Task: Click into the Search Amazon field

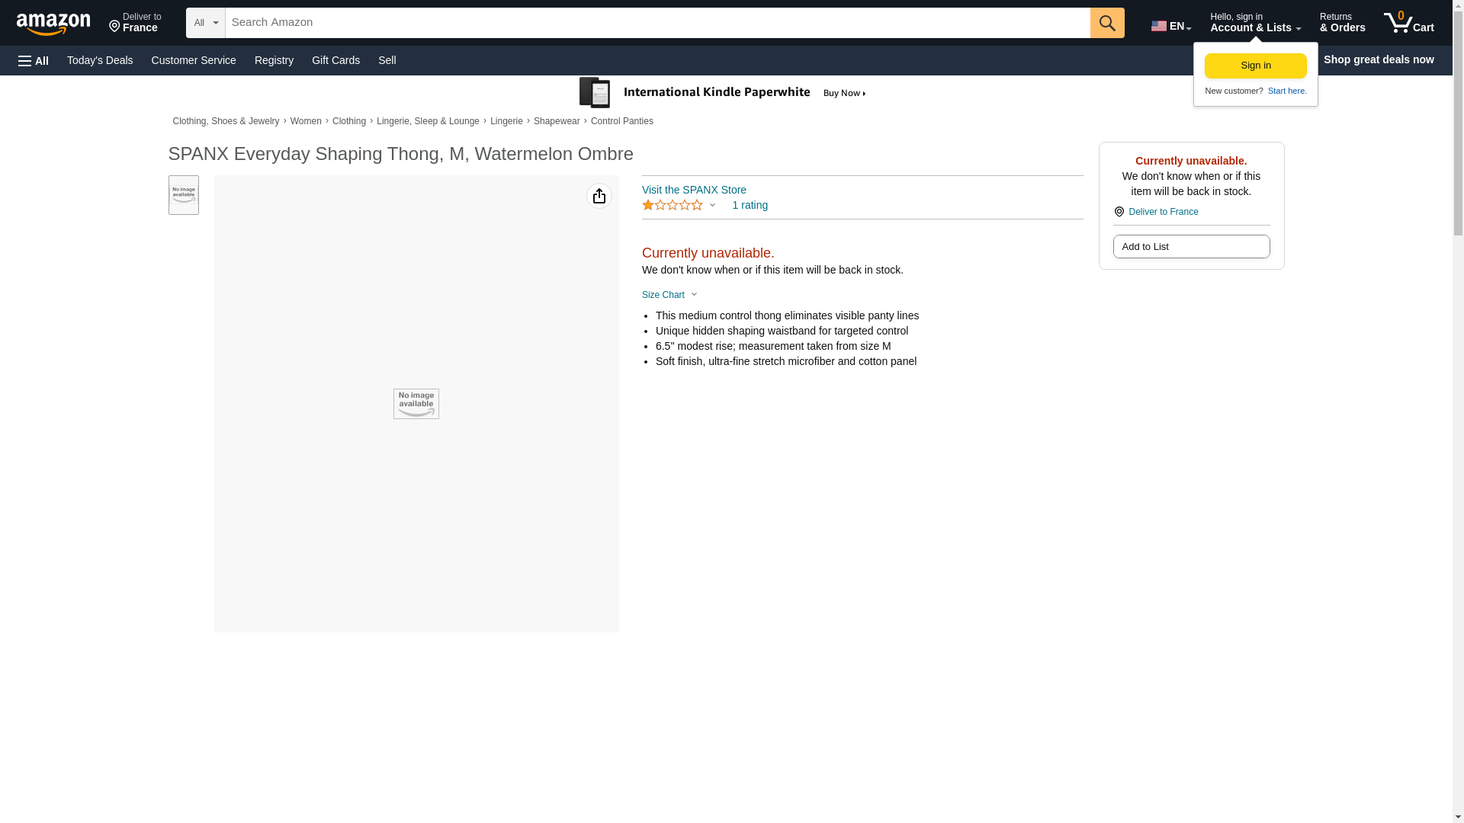Action: point(657,23)
